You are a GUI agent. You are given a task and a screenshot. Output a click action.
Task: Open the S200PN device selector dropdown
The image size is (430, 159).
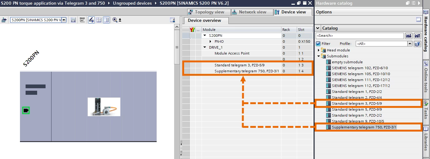coord(64,20)
